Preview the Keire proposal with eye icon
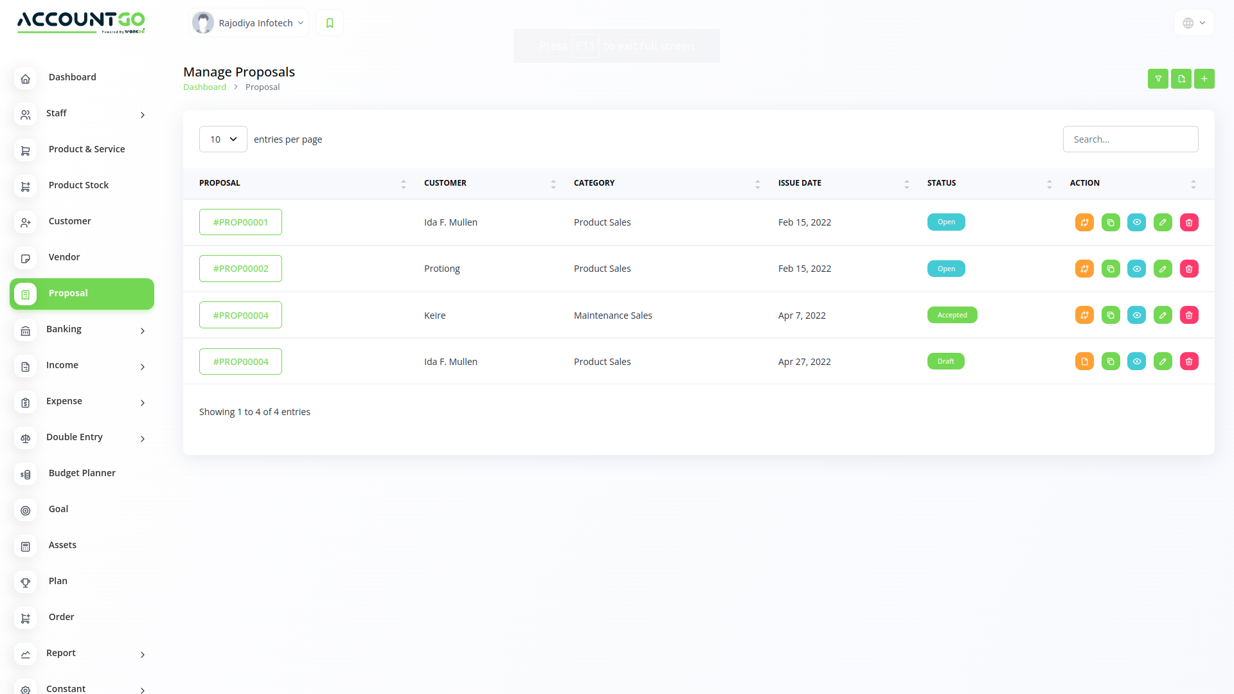The height and width of the screenshot is (694, 1234). [1137, 315]
